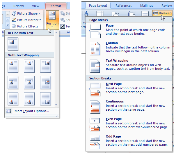Open the Review tab beside Mailings
Screen dimensions: 176x153
(x=167, y=6)
